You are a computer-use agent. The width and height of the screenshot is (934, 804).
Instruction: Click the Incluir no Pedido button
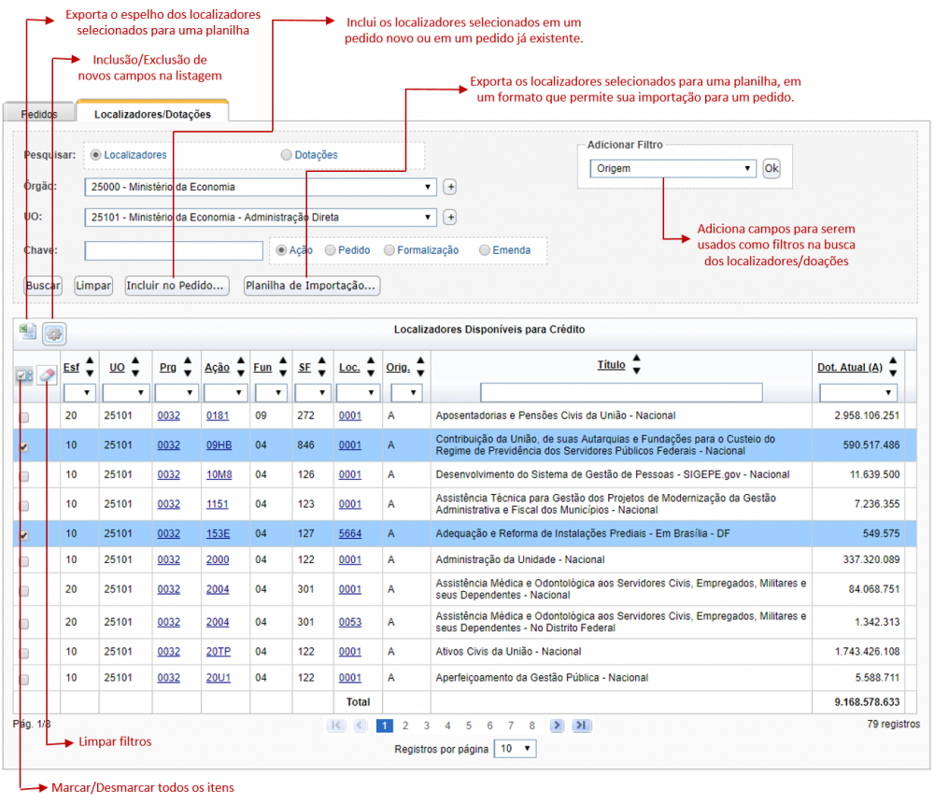point(177,286)
